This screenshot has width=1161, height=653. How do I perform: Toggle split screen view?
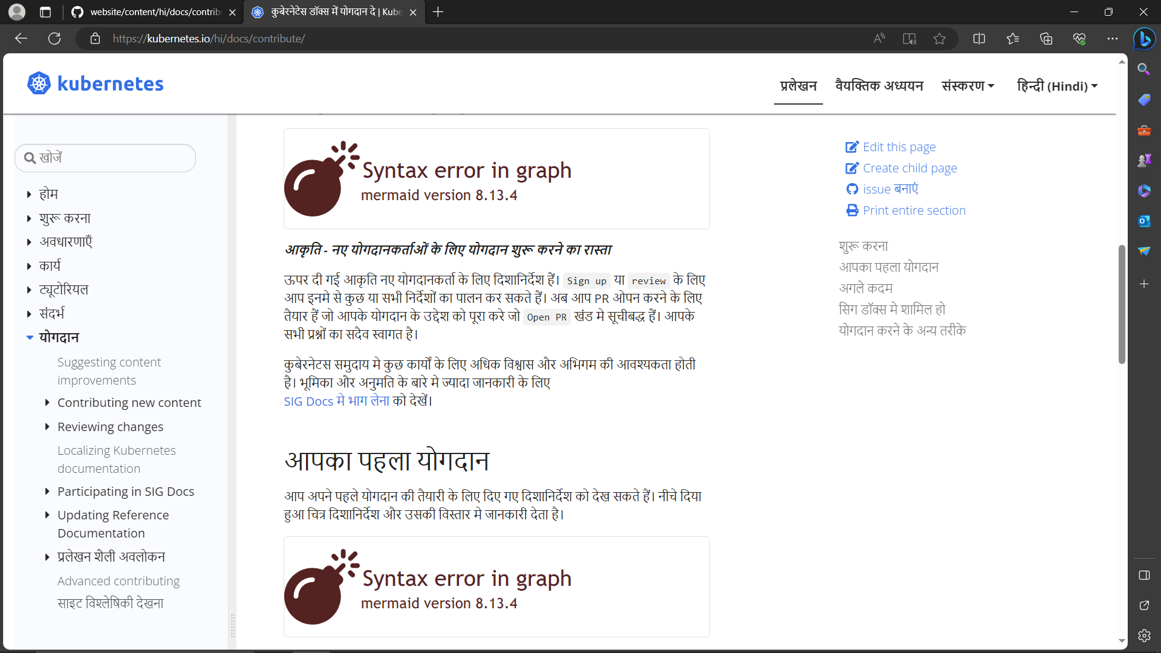pyautogui.click(x=980, y=38)
